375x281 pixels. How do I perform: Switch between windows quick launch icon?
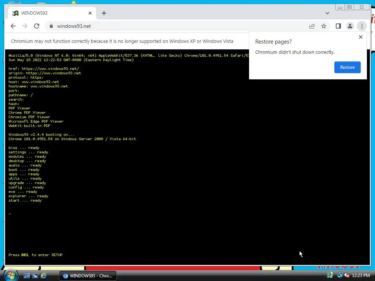click(x=35, y=276)
